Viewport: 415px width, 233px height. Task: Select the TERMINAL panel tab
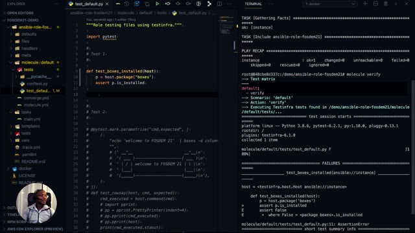(x=254, y=4)
